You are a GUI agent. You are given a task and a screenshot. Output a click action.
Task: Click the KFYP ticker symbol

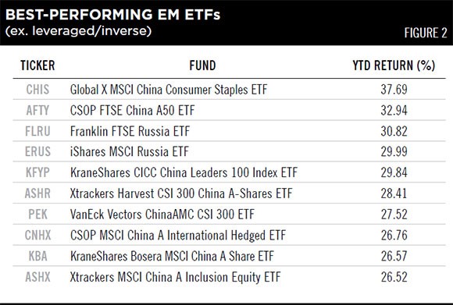(x=37, y=172)
